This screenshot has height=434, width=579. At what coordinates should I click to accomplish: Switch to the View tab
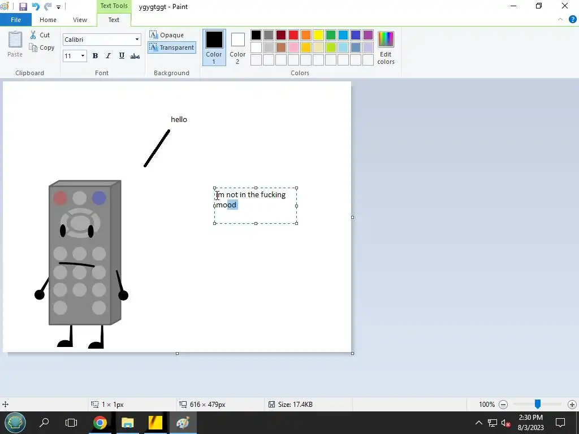(x=80, y=20)
